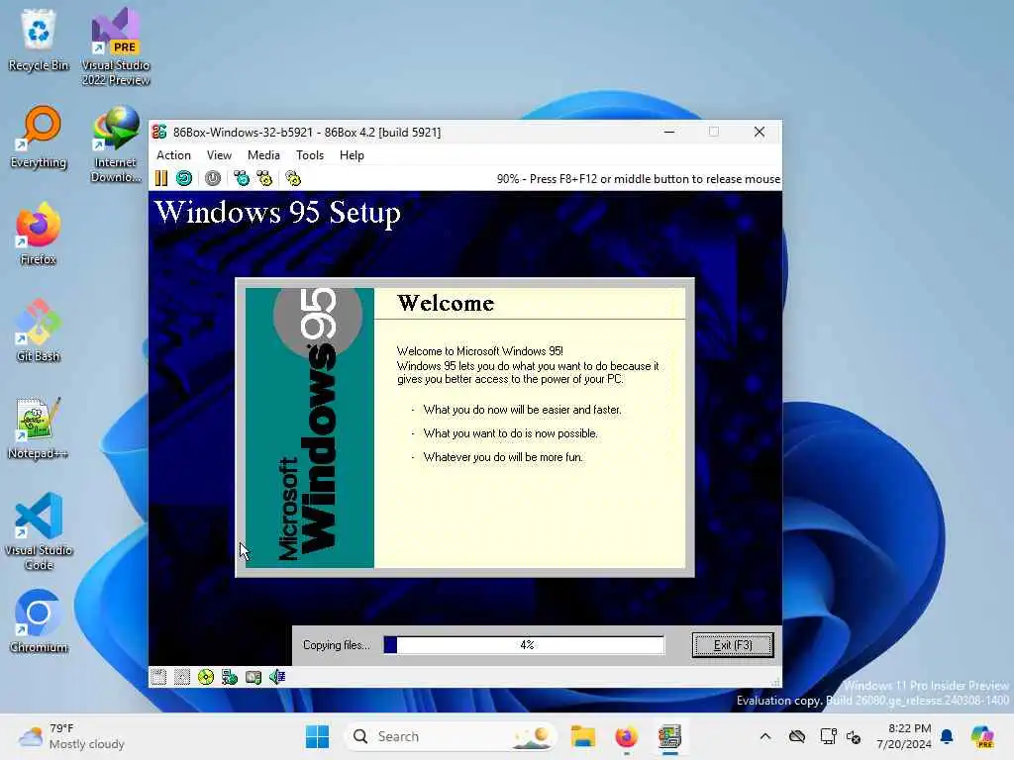Image resolution: width=1014 pixels, height=760 pixels.
Task: Click the network status icon
Action: coord(230,677)
